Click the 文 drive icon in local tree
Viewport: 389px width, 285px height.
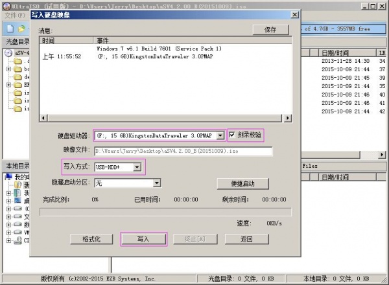point(18,216)
